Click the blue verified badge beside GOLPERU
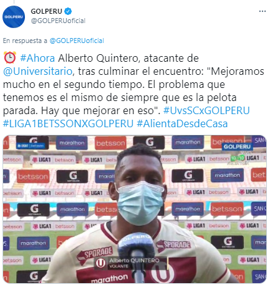 click(68, 11)
